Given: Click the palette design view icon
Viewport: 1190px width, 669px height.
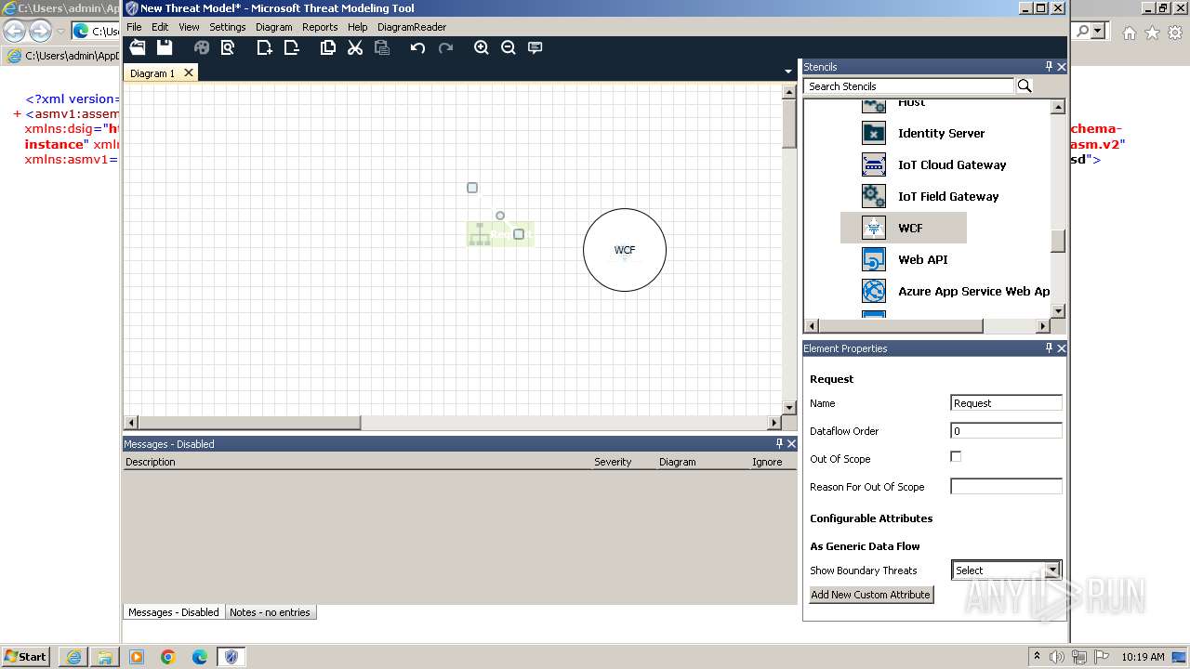Looking at the screenshot, I should coord(202,47).
